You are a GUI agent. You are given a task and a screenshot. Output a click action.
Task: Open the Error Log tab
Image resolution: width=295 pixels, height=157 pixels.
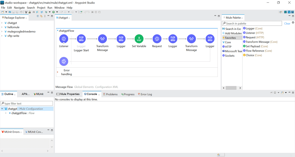pyautogui.click(x=145, y=94)
